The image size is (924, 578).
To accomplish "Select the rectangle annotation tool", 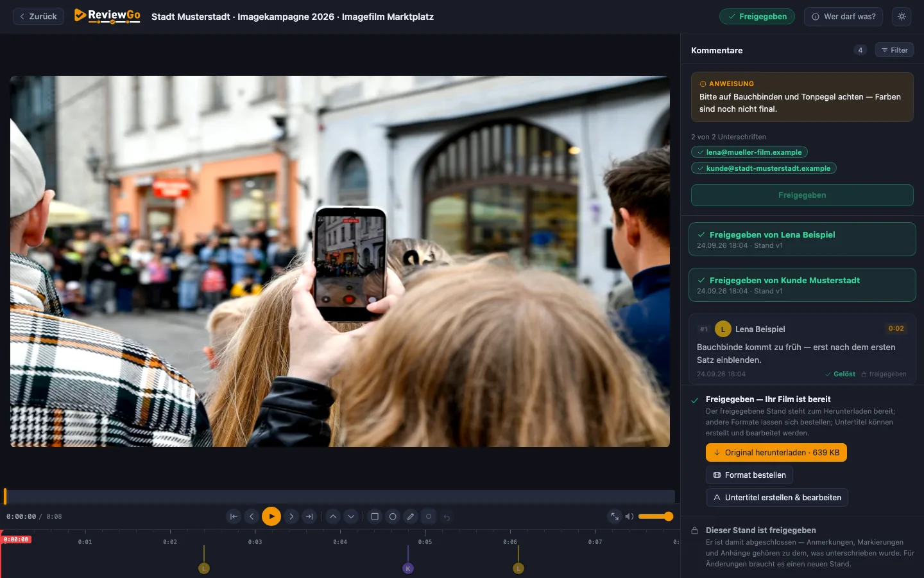I will click(375, 516).
